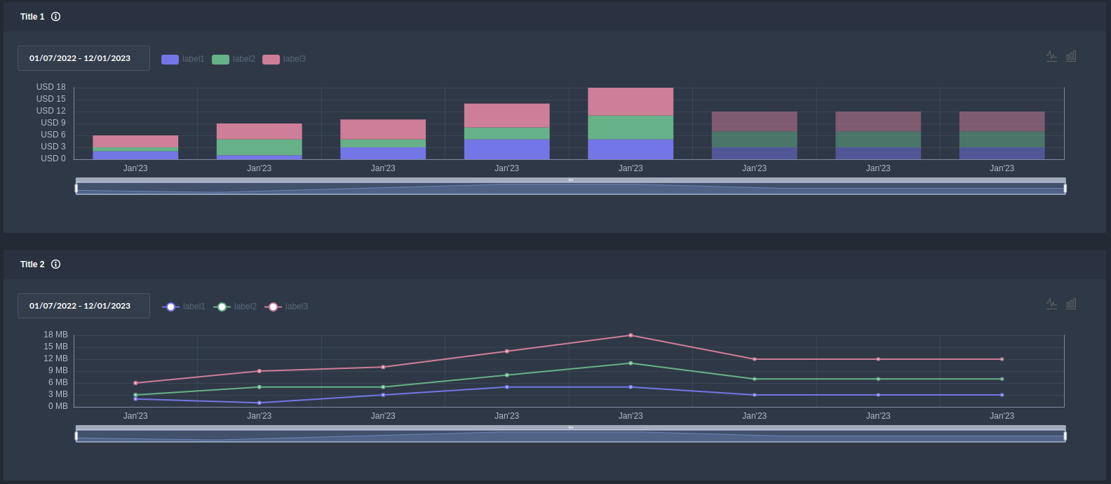Toggle label2 line in Title 2 legend

[x=235, y=307]
